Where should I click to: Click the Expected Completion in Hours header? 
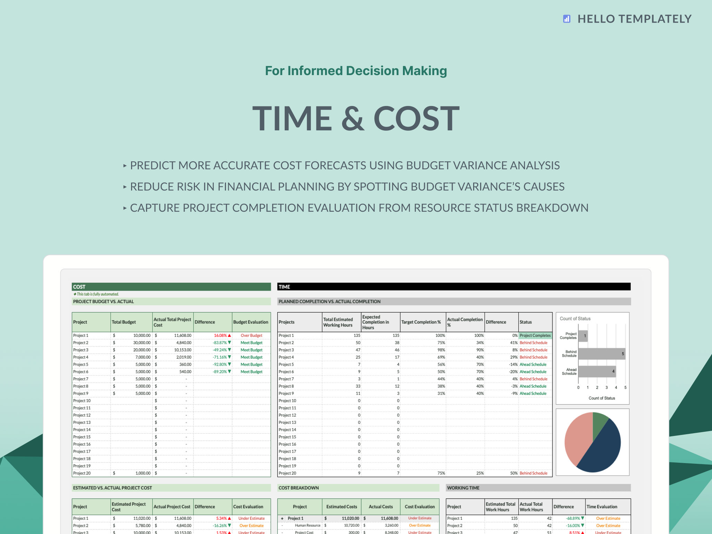coord(380,322)
